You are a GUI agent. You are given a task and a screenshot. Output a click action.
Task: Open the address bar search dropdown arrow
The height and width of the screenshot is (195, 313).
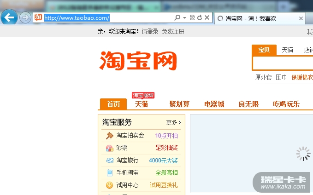[185, 18]
